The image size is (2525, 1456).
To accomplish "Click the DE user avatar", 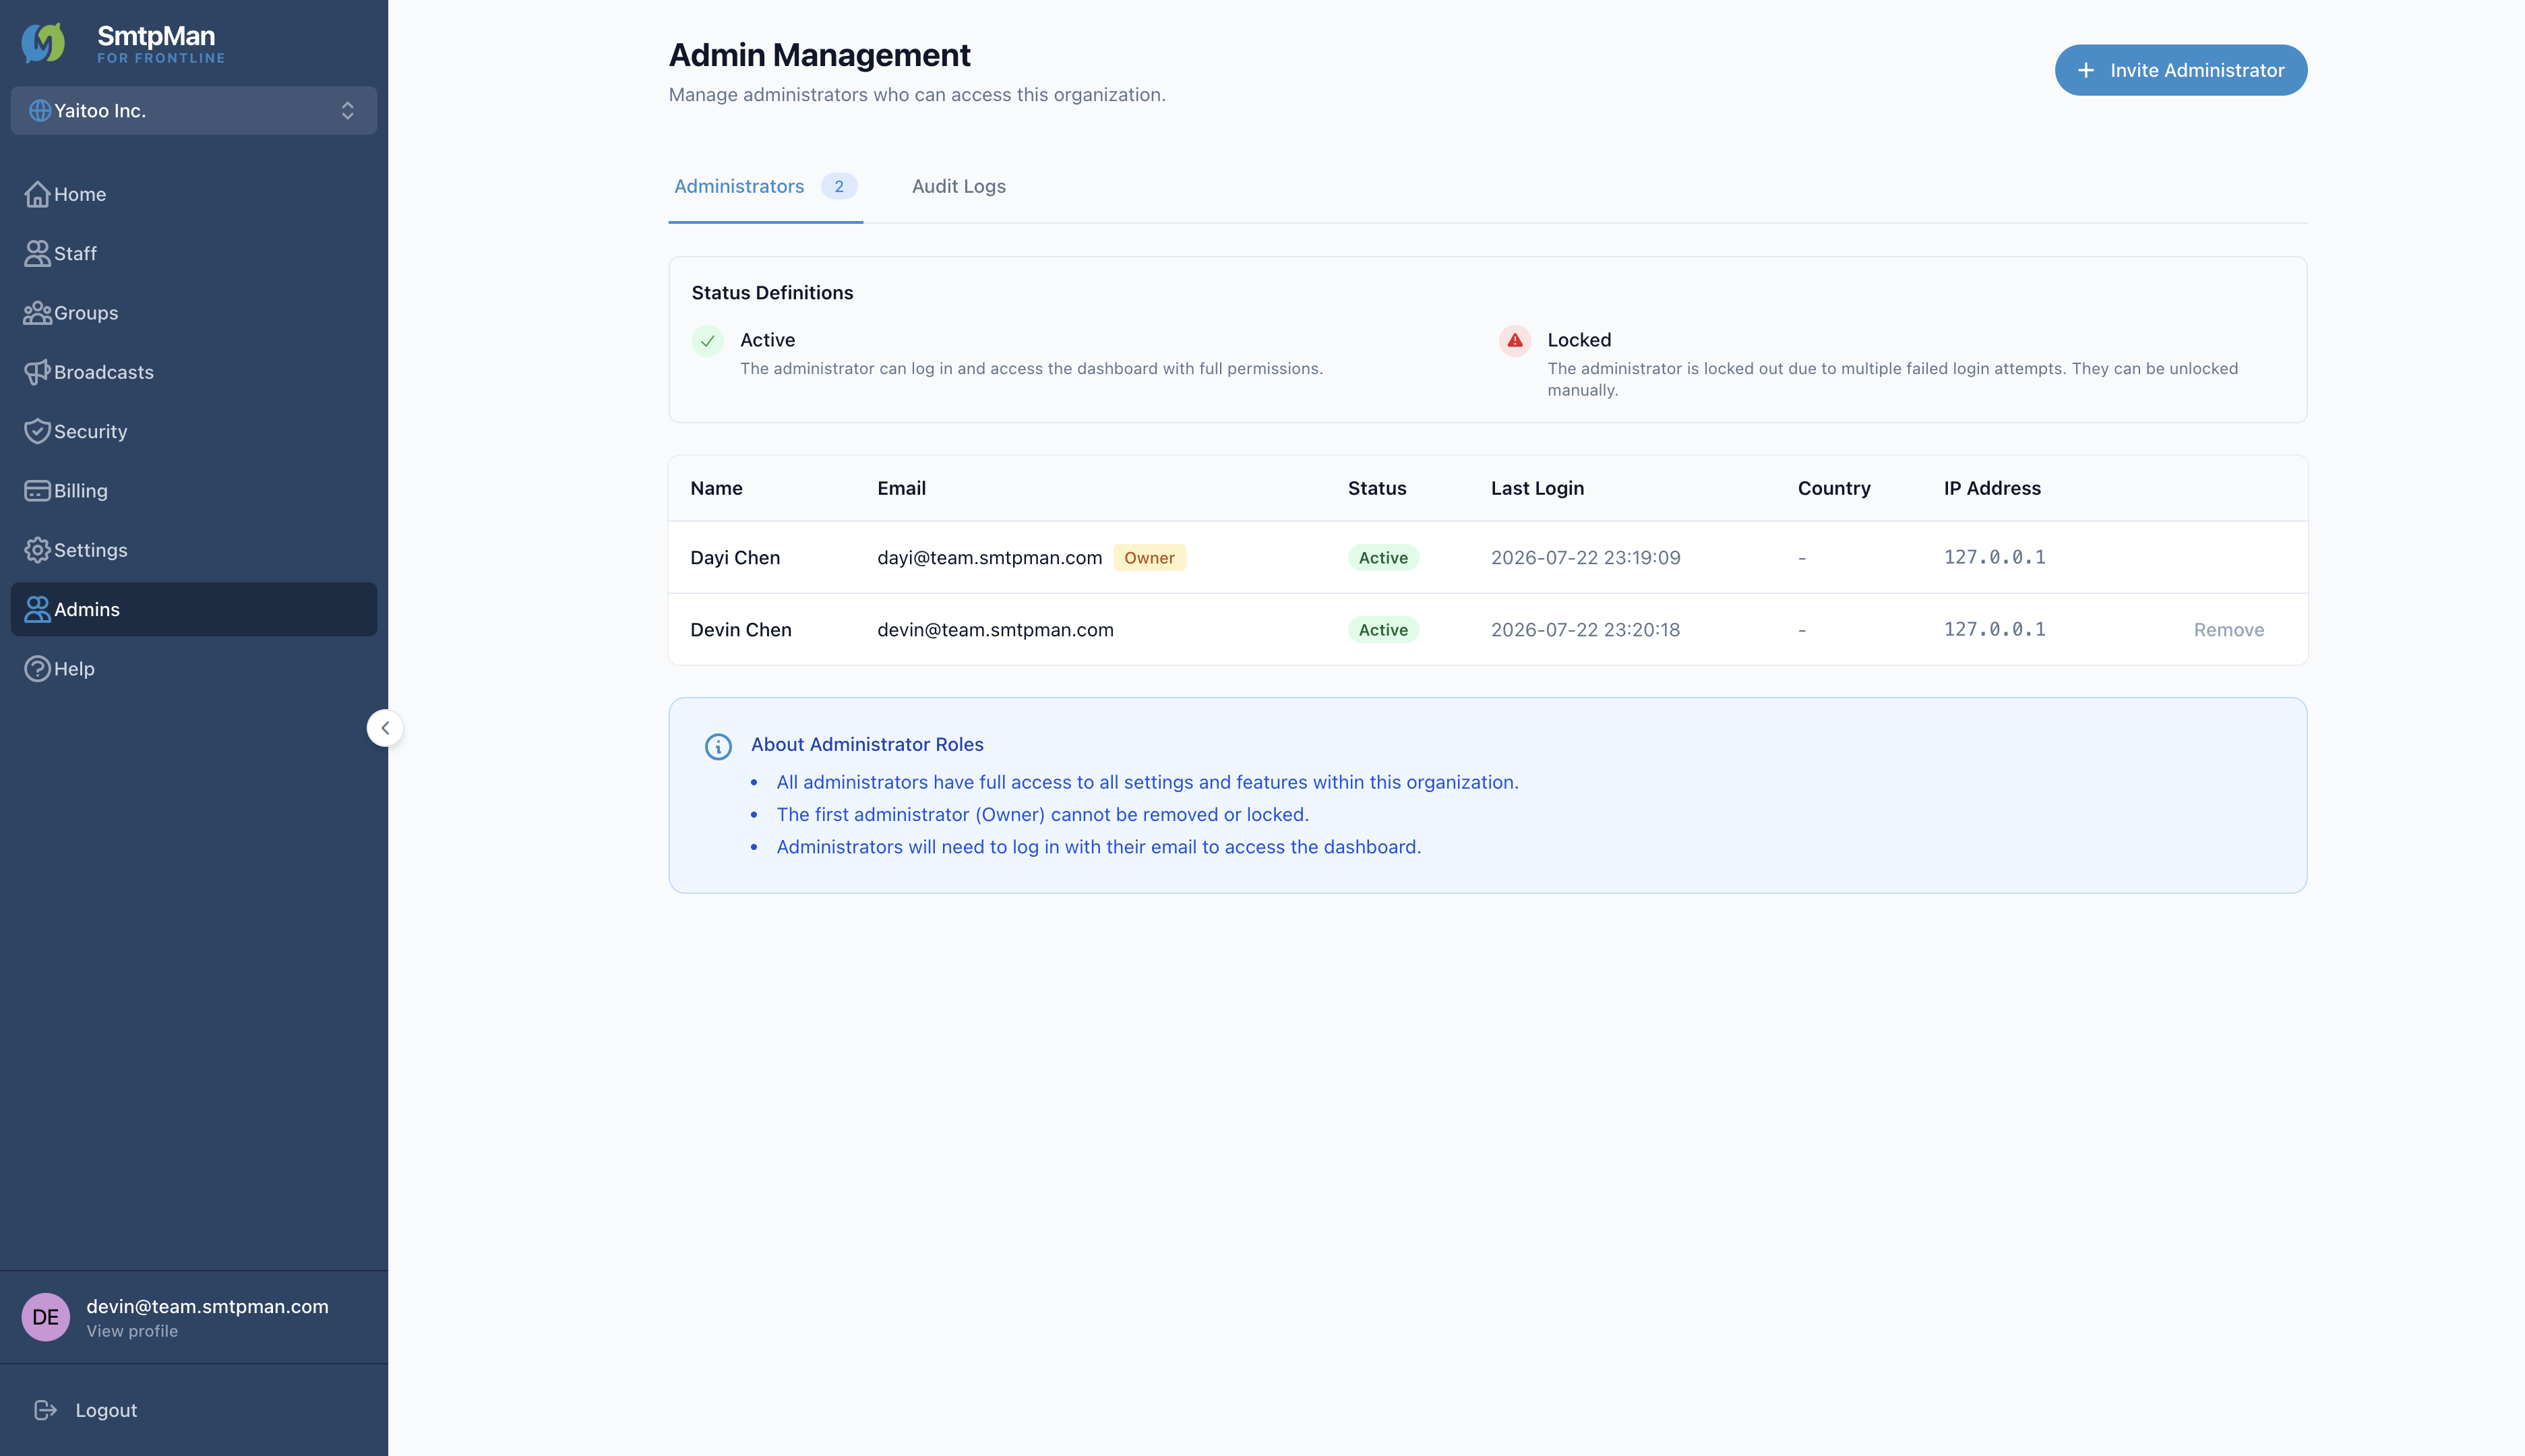I will [x=46, y=1317].
